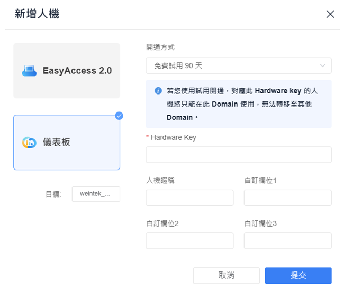Click the 新增人機 dialog title

click(37, 14)
